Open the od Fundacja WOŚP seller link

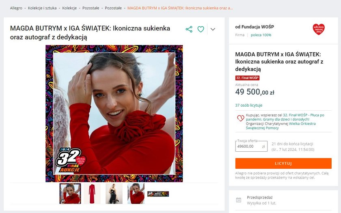point(255,27)
